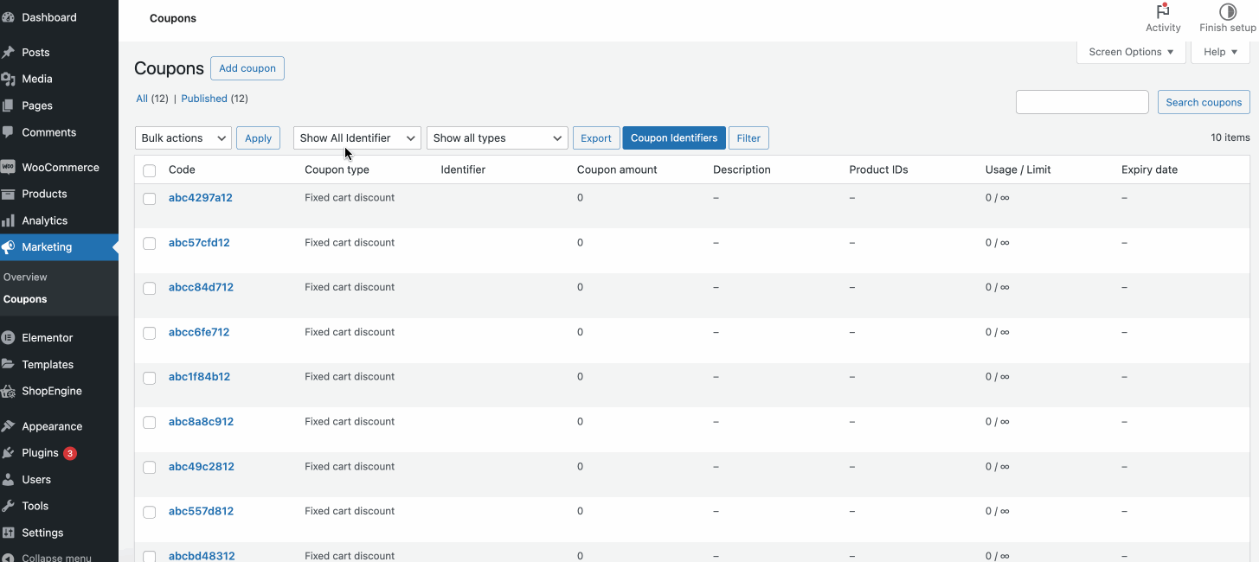Click Collapse menu at sidebar bottom
The height and width of the screenshot is (562, 1259).
(x=48, y=558)
